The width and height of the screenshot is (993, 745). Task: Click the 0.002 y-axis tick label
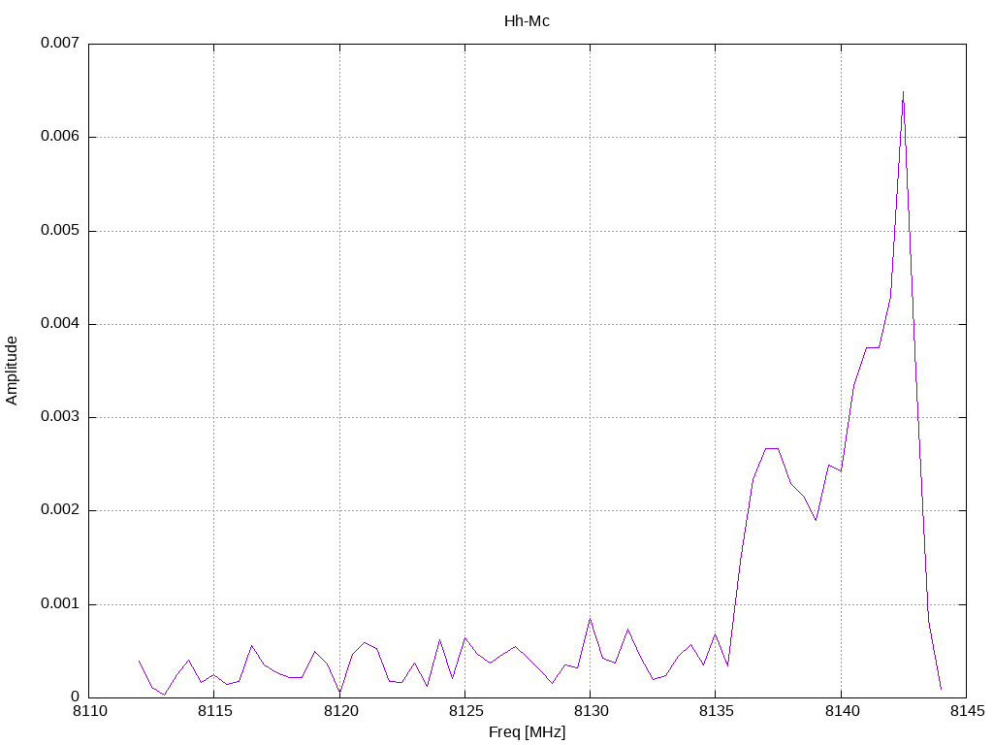(x=60, y=510)
